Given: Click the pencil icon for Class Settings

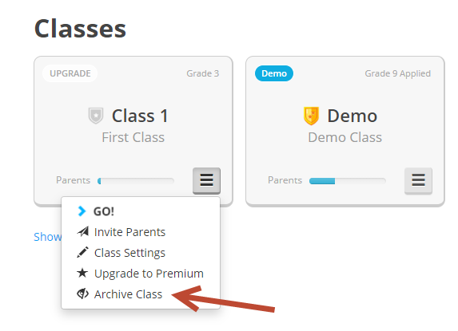Looking at the screenshot, I should 82,252.
